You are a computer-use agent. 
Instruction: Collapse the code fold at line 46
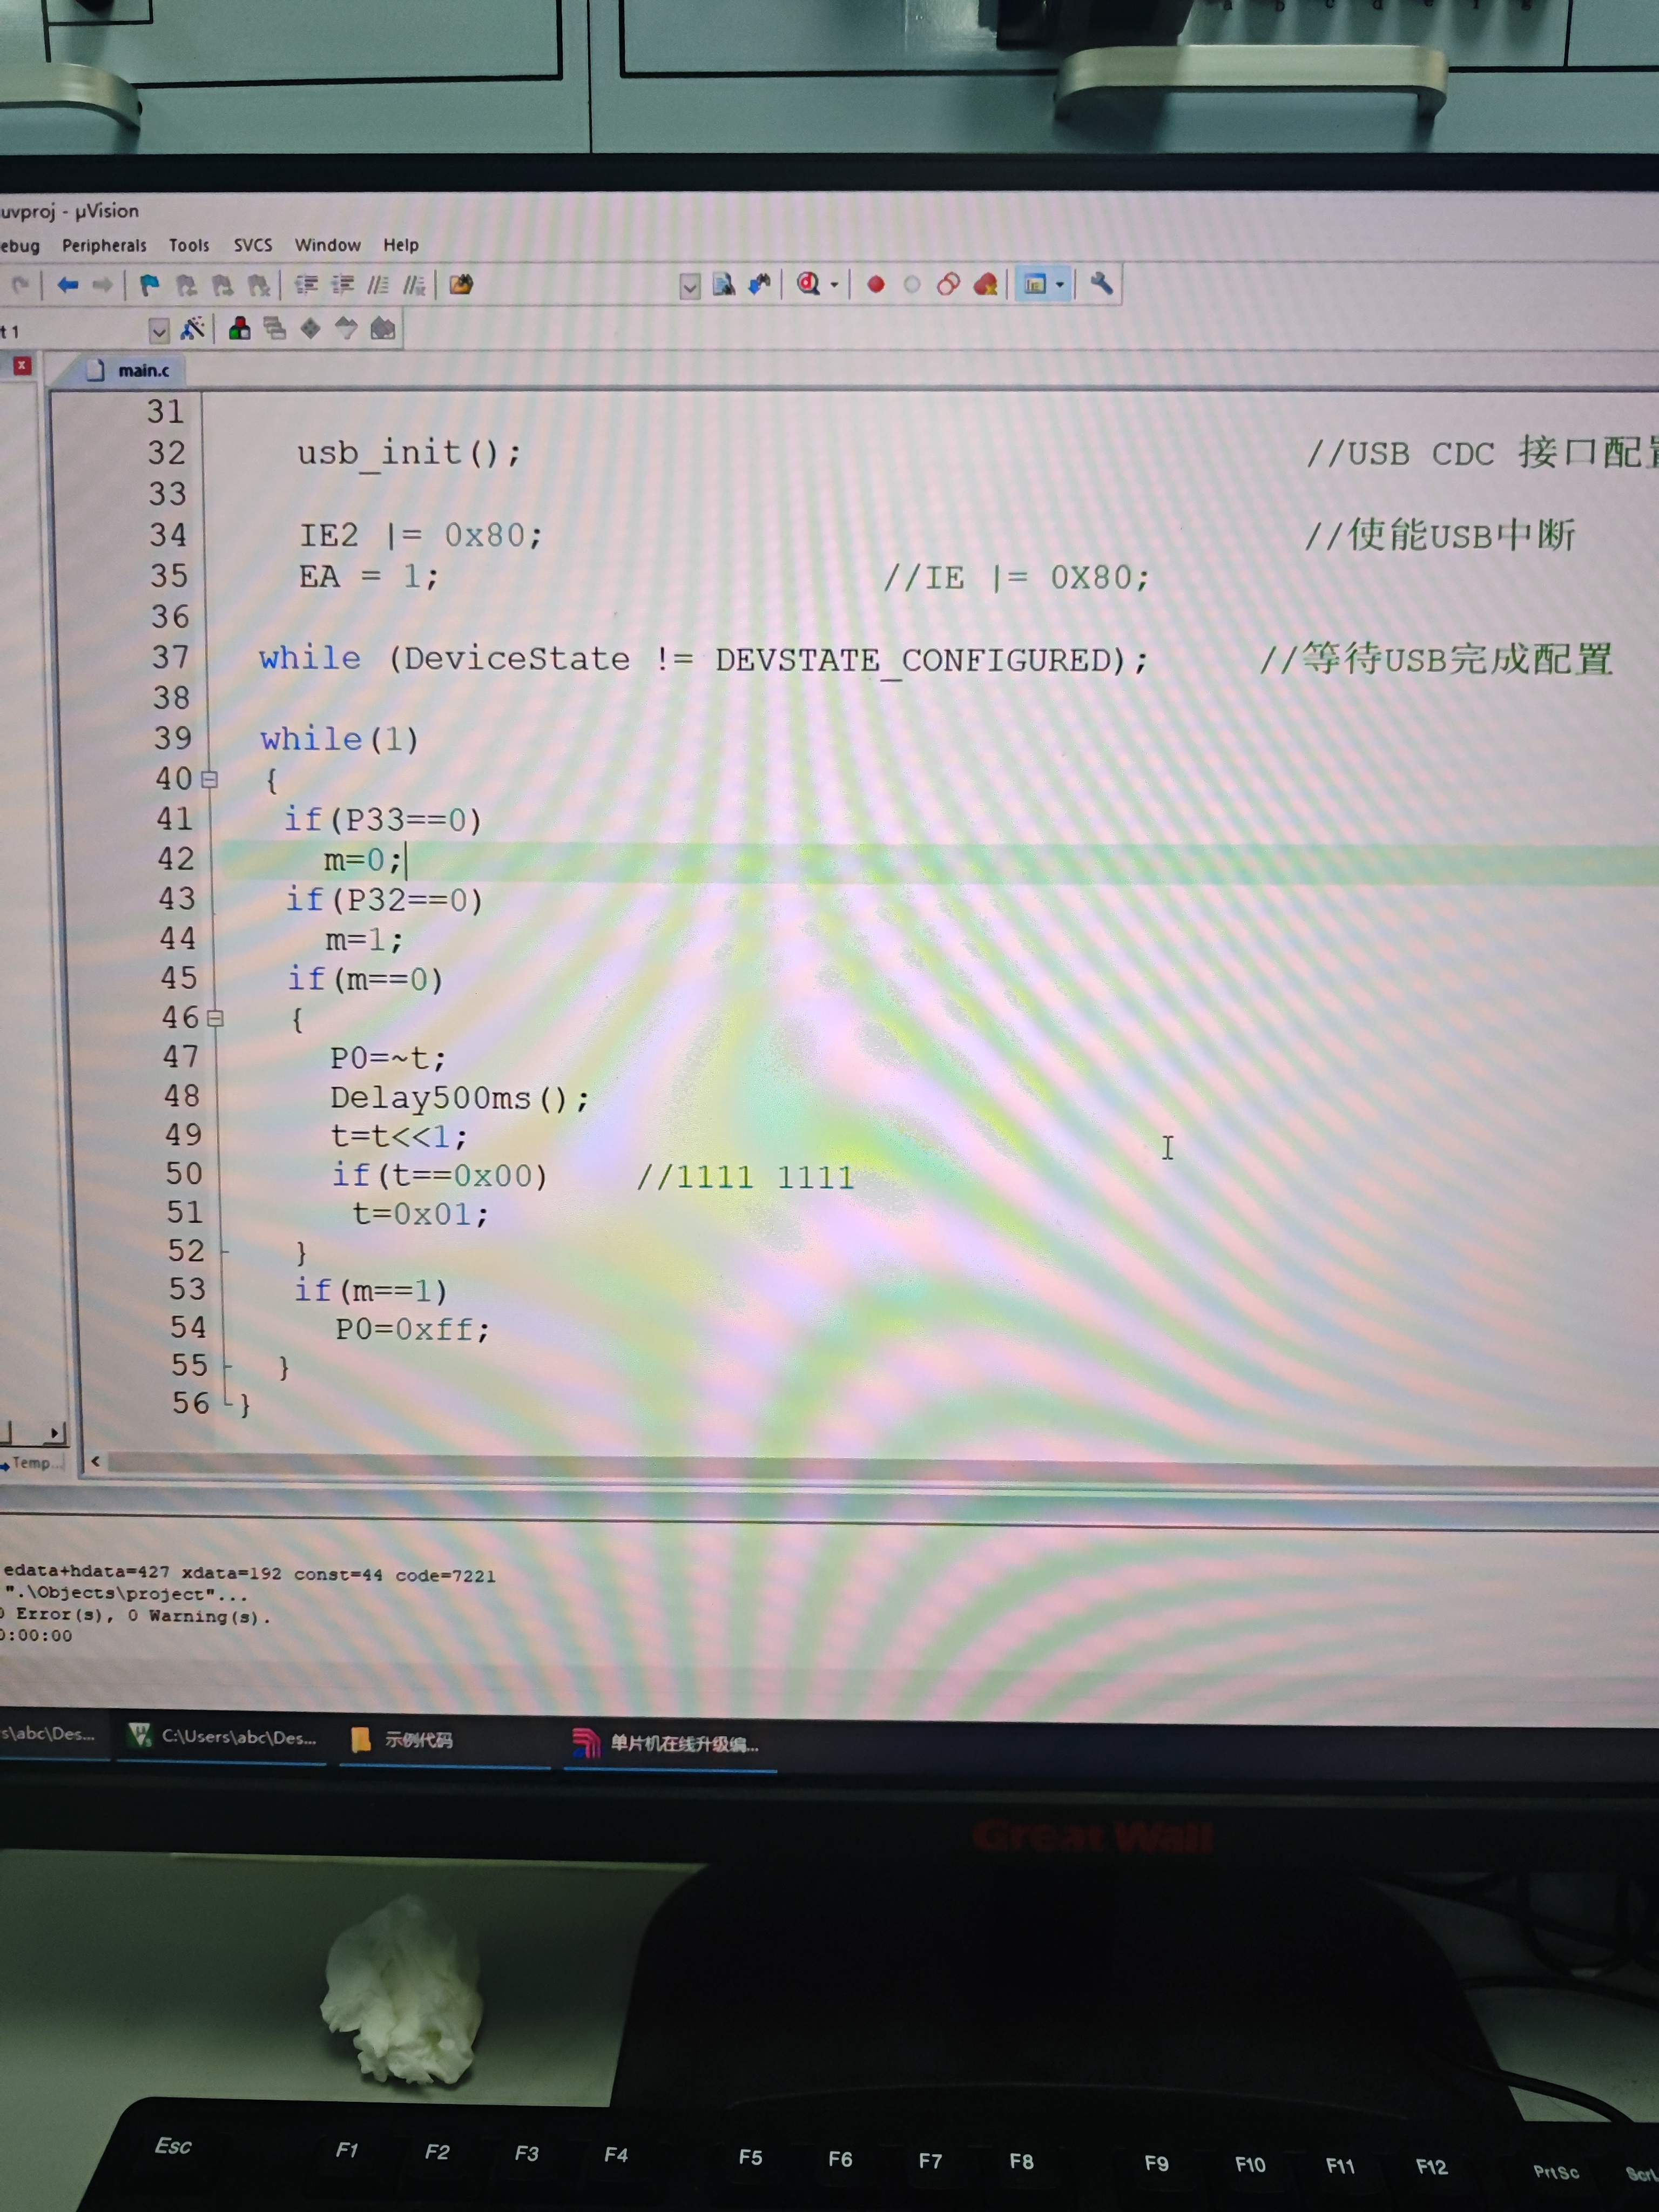point(214,1018)
